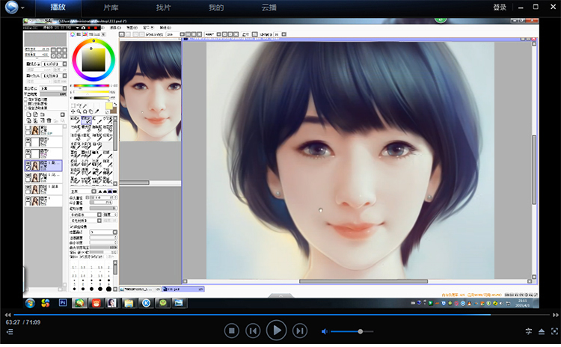Open the layer blend mode dropdown
The height and width of the screenshot is (347, 561).
53,88
